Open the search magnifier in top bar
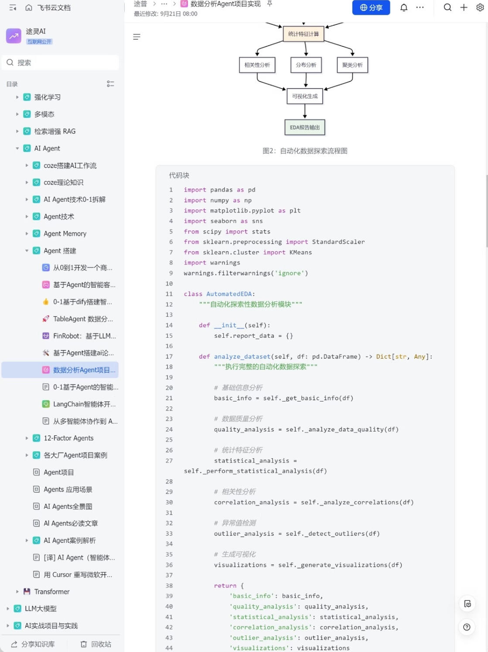Viewport: 488px width, 652px height. click(447, 7)
